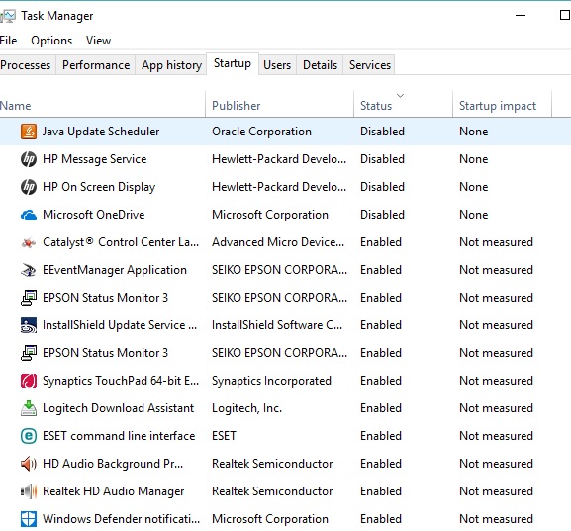This screenshot has height=531, width=571.
Task: Click the Task Manager title bar icon
Action: [8, 16]
